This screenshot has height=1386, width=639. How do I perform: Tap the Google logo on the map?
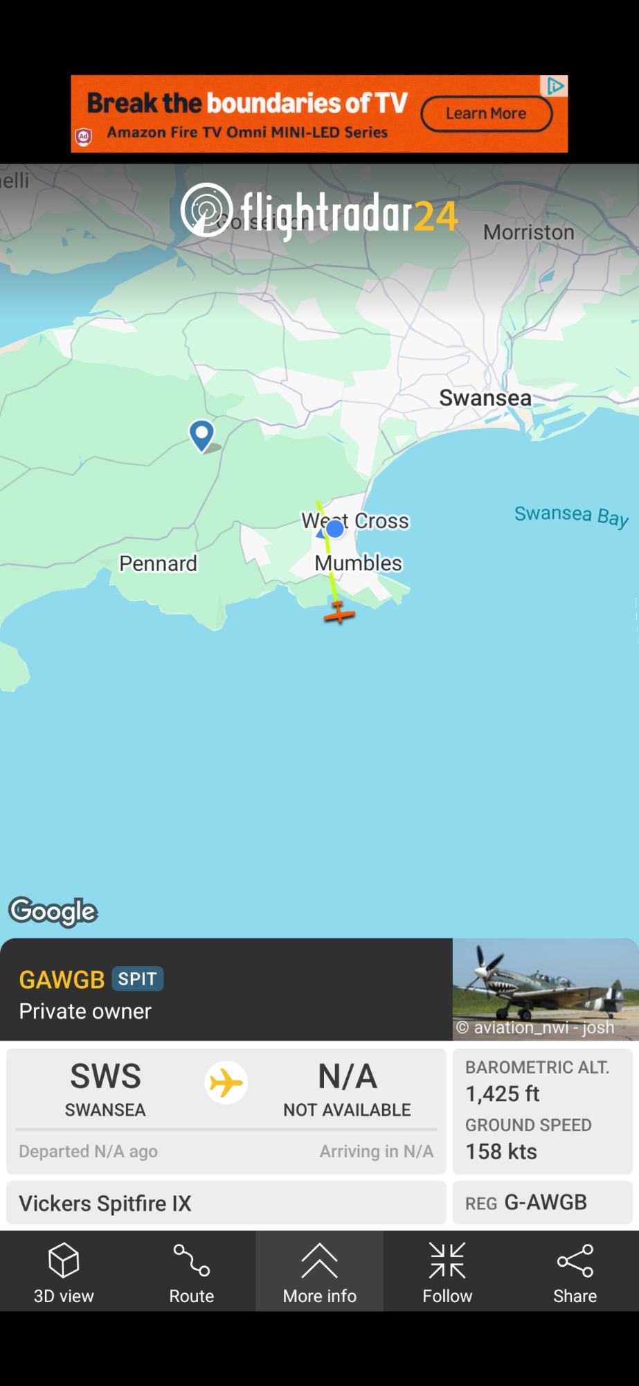(x=53, y=911)
